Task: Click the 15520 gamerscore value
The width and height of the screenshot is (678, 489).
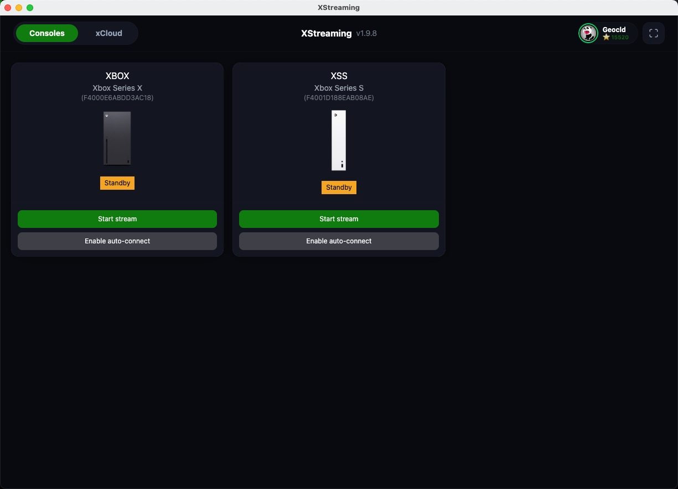Action: tap(620, 37)
